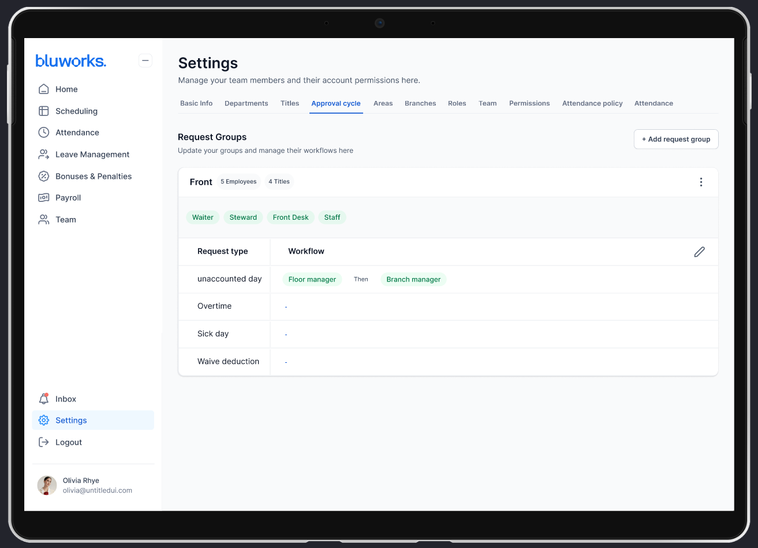Click the Attendance clock icon
Screen dimensions: 758x548
click(x=43, y=133)
